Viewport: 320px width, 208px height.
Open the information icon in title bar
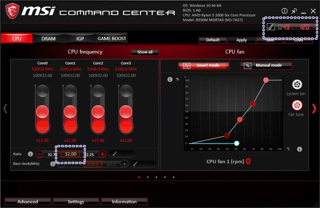point(284,11)
